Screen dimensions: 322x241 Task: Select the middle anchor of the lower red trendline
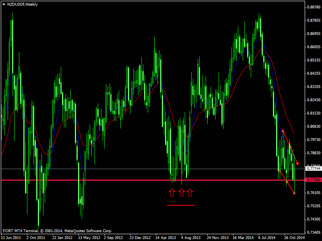coord(287,182)
